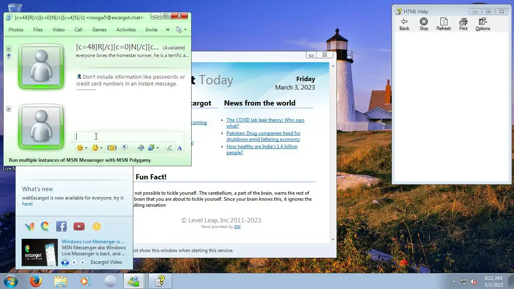This screenshot has height=289, width=514.
Task: Open the font formatting letter A icon
Action: pyautogui.click(x=179, y=148)
